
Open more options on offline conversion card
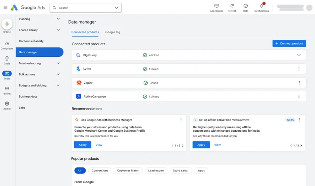pos(299,120)
